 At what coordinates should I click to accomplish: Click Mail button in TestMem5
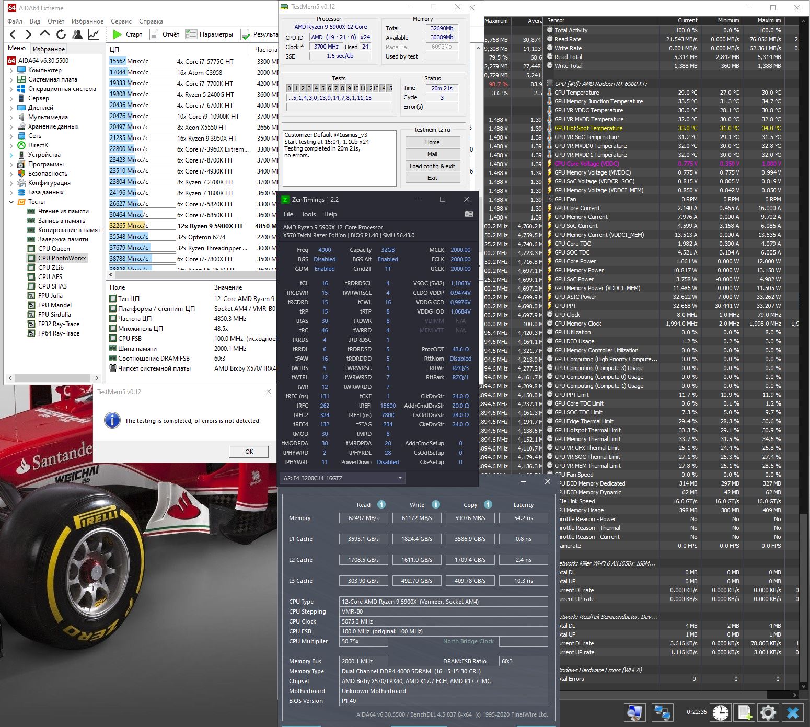[x=433, y=154]
